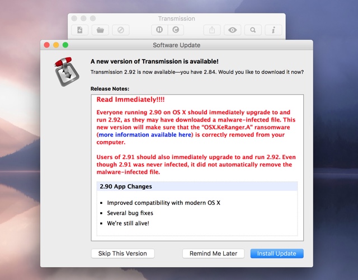
Task: Click 'Transmission 2.92 is now available' sentence
Action: pyautogui.click(x=197, y=72)
